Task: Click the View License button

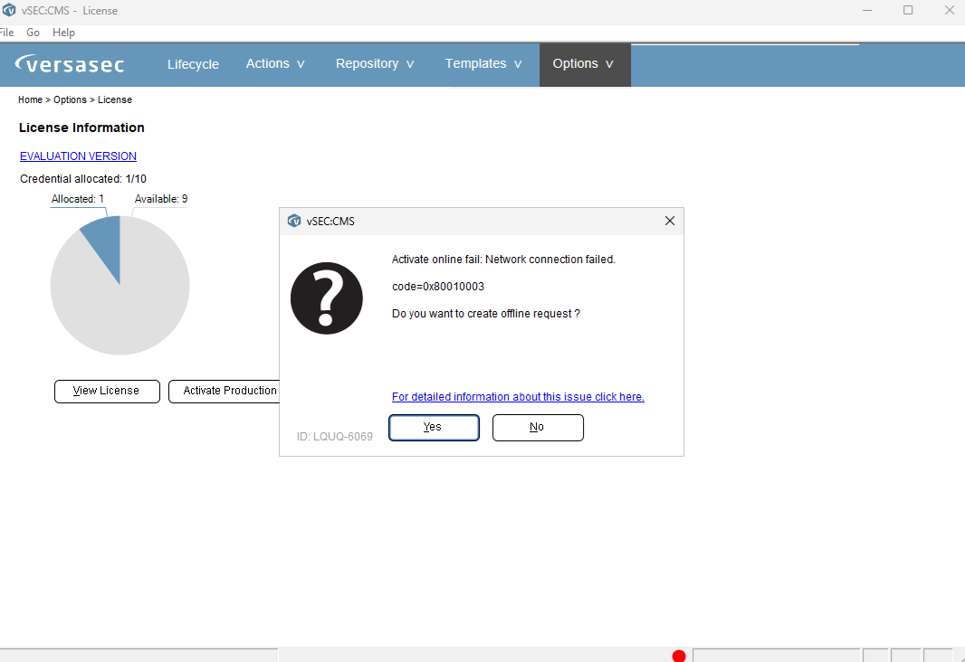Action: 107,391
